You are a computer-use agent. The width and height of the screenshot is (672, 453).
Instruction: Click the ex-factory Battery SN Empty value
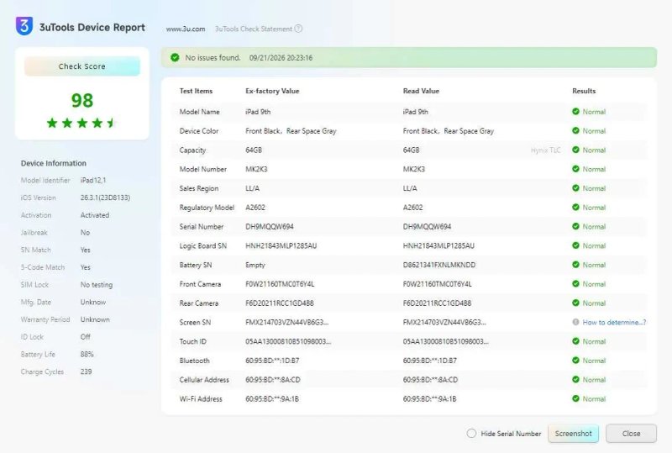pyautogui.click(x=255, y=265)
